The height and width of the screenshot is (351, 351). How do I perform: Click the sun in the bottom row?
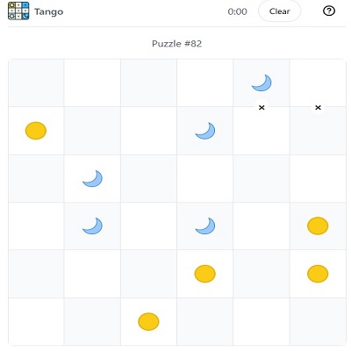[x=148, y=321]
